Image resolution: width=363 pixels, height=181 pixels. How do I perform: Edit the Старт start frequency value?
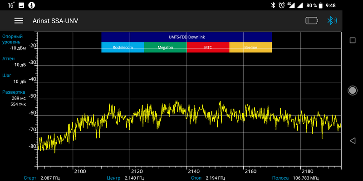click(x=50, y=178)
